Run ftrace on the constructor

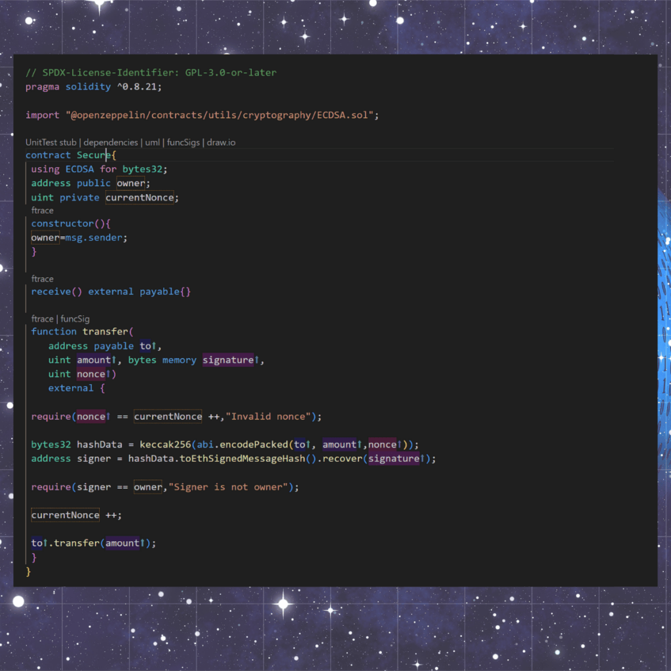42,210
